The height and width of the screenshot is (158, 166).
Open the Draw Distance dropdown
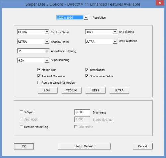coord(101,41)
